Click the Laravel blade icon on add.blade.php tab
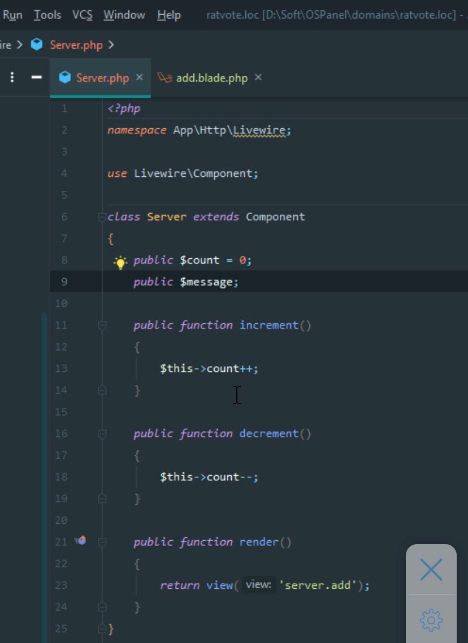This screenshot has height=643, width=468. (x=164, y=77)
